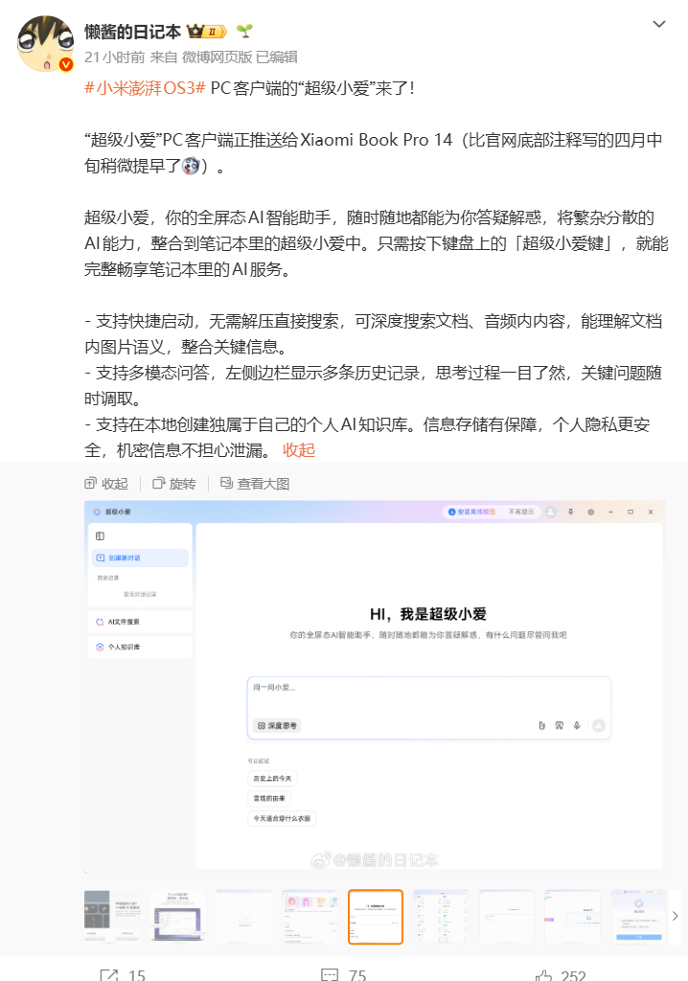Select the orange-highlighted current thumbnail
This screenshot has width=688, height=981.
(376, 917)
